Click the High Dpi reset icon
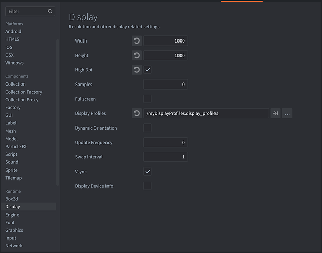 tap(137, 70)
